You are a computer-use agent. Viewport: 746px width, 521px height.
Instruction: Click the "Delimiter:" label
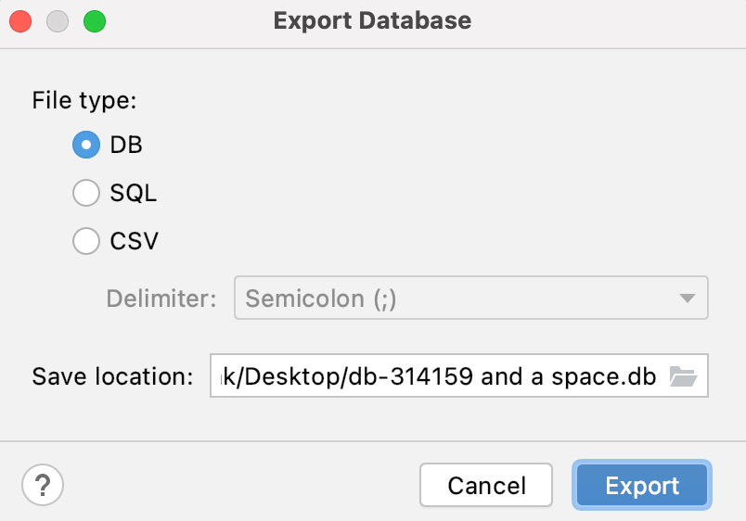tap(161, 299)
